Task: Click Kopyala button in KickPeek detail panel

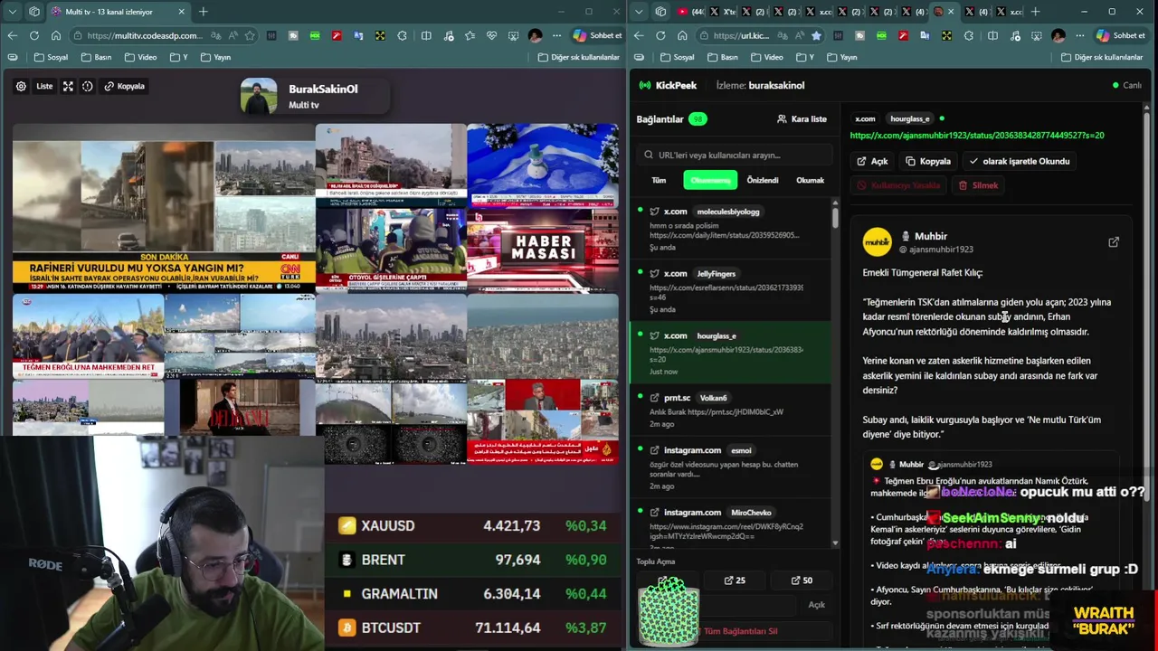Action: point(928,161)
